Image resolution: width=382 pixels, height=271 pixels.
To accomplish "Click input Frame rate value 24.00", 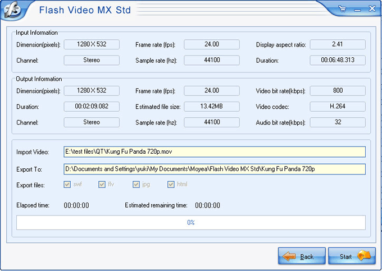I will [212, 44].
